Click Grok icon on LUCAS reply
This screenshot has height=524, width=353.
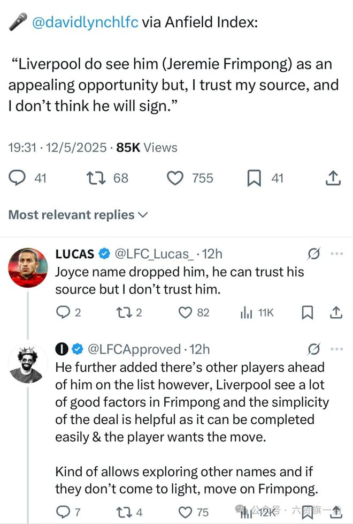point(314,253)
